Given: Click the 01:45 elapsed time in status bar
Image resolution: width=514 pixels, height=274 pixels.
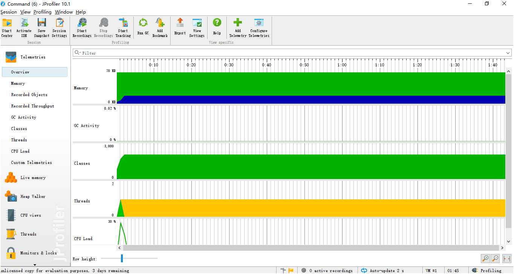Looking at the screenshot, I should pos(453,271).
